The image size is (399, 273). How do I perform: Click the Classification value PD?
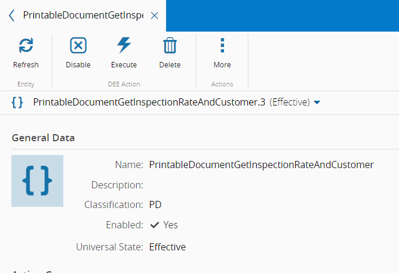[155, 204]
